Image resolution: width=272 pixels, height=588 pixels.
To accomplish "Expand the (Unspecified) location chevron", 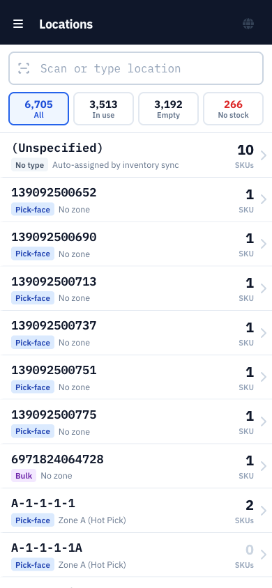I will [264, 155].
